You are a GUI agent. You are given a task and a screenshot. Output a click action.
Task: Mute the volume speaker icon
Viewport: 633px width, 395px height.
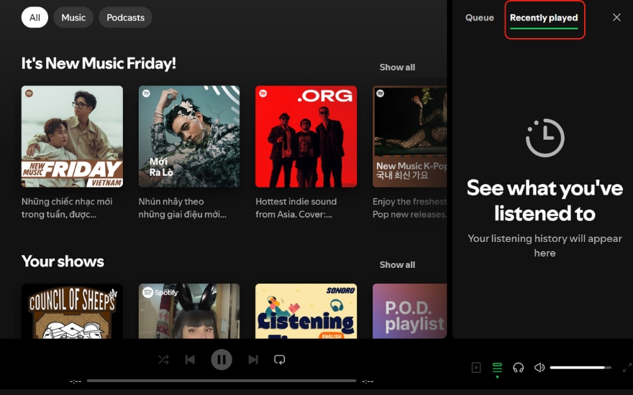(x=539, y=368)
